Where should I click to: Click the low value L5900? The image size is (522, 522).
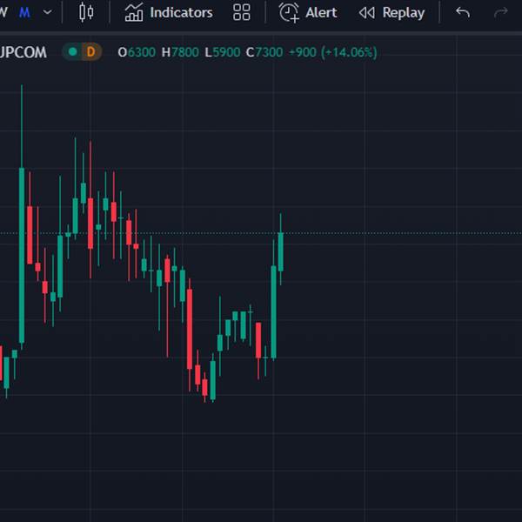pos(223,52)
